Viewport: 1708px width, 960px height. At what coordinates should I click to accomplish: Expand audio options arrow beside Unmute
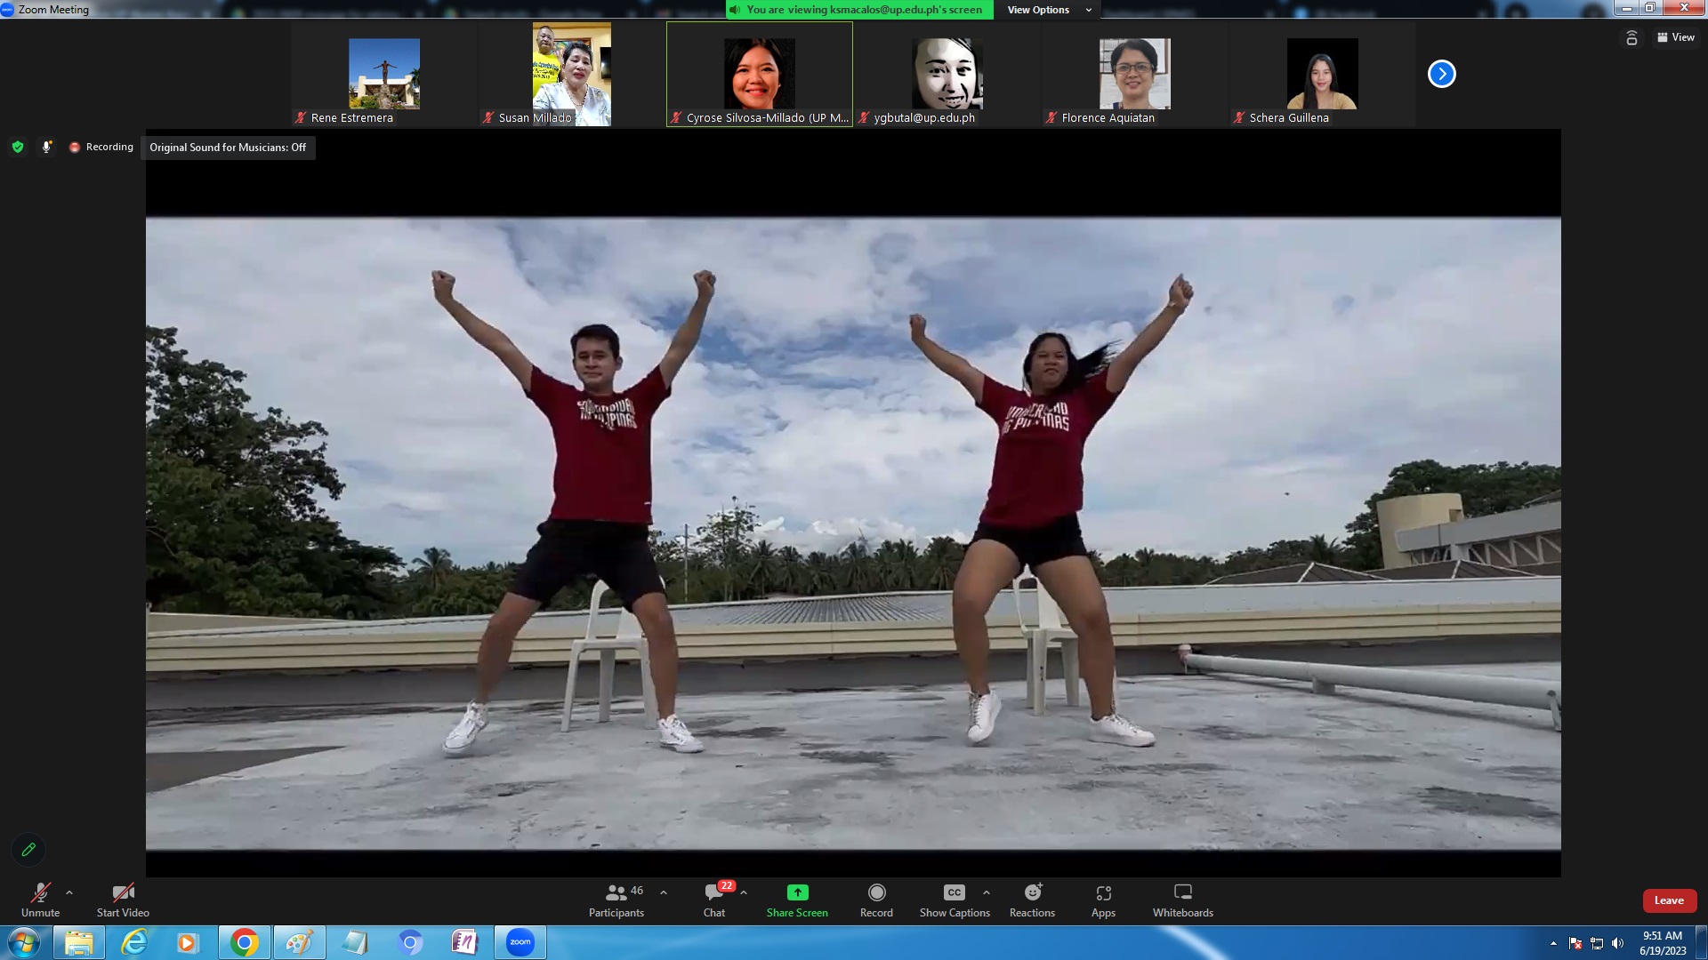point(69,892)
